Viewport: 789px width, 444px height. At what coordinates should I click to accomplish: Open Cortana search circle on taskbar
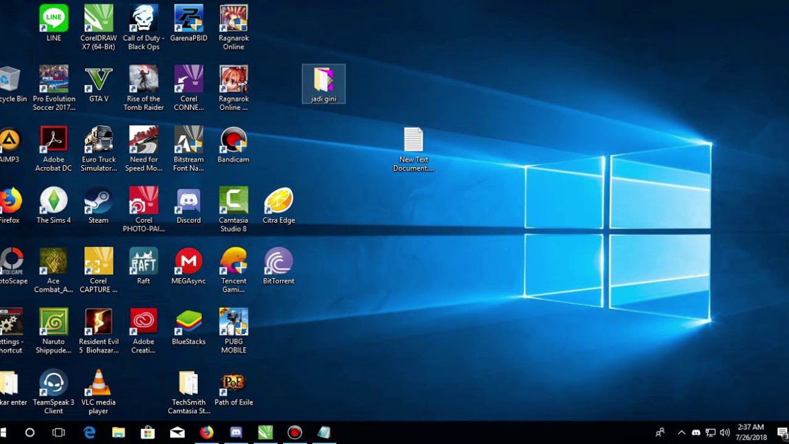coord(30,433)
